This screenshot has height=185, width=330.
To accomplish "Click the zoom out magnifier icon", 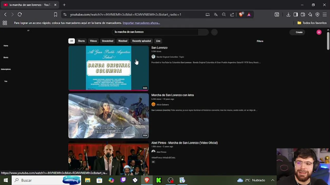I will pos(224,15).
